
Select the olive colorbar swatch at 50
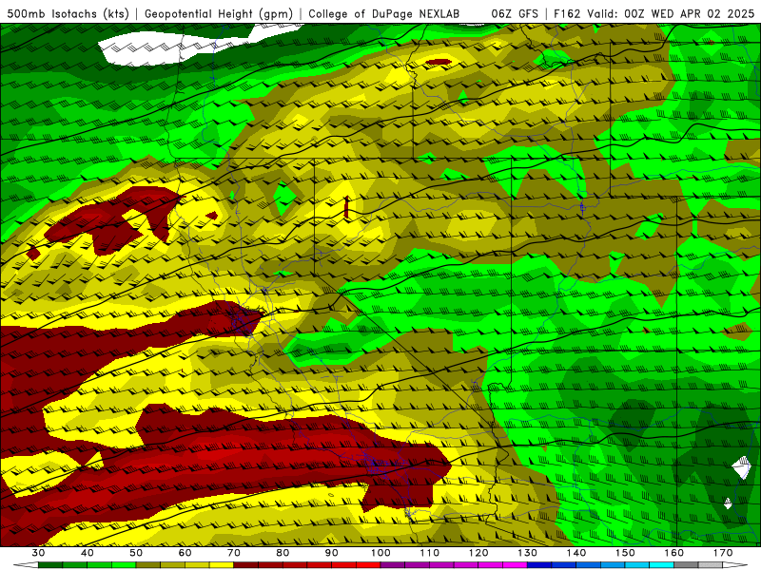[x=148, y=565]
